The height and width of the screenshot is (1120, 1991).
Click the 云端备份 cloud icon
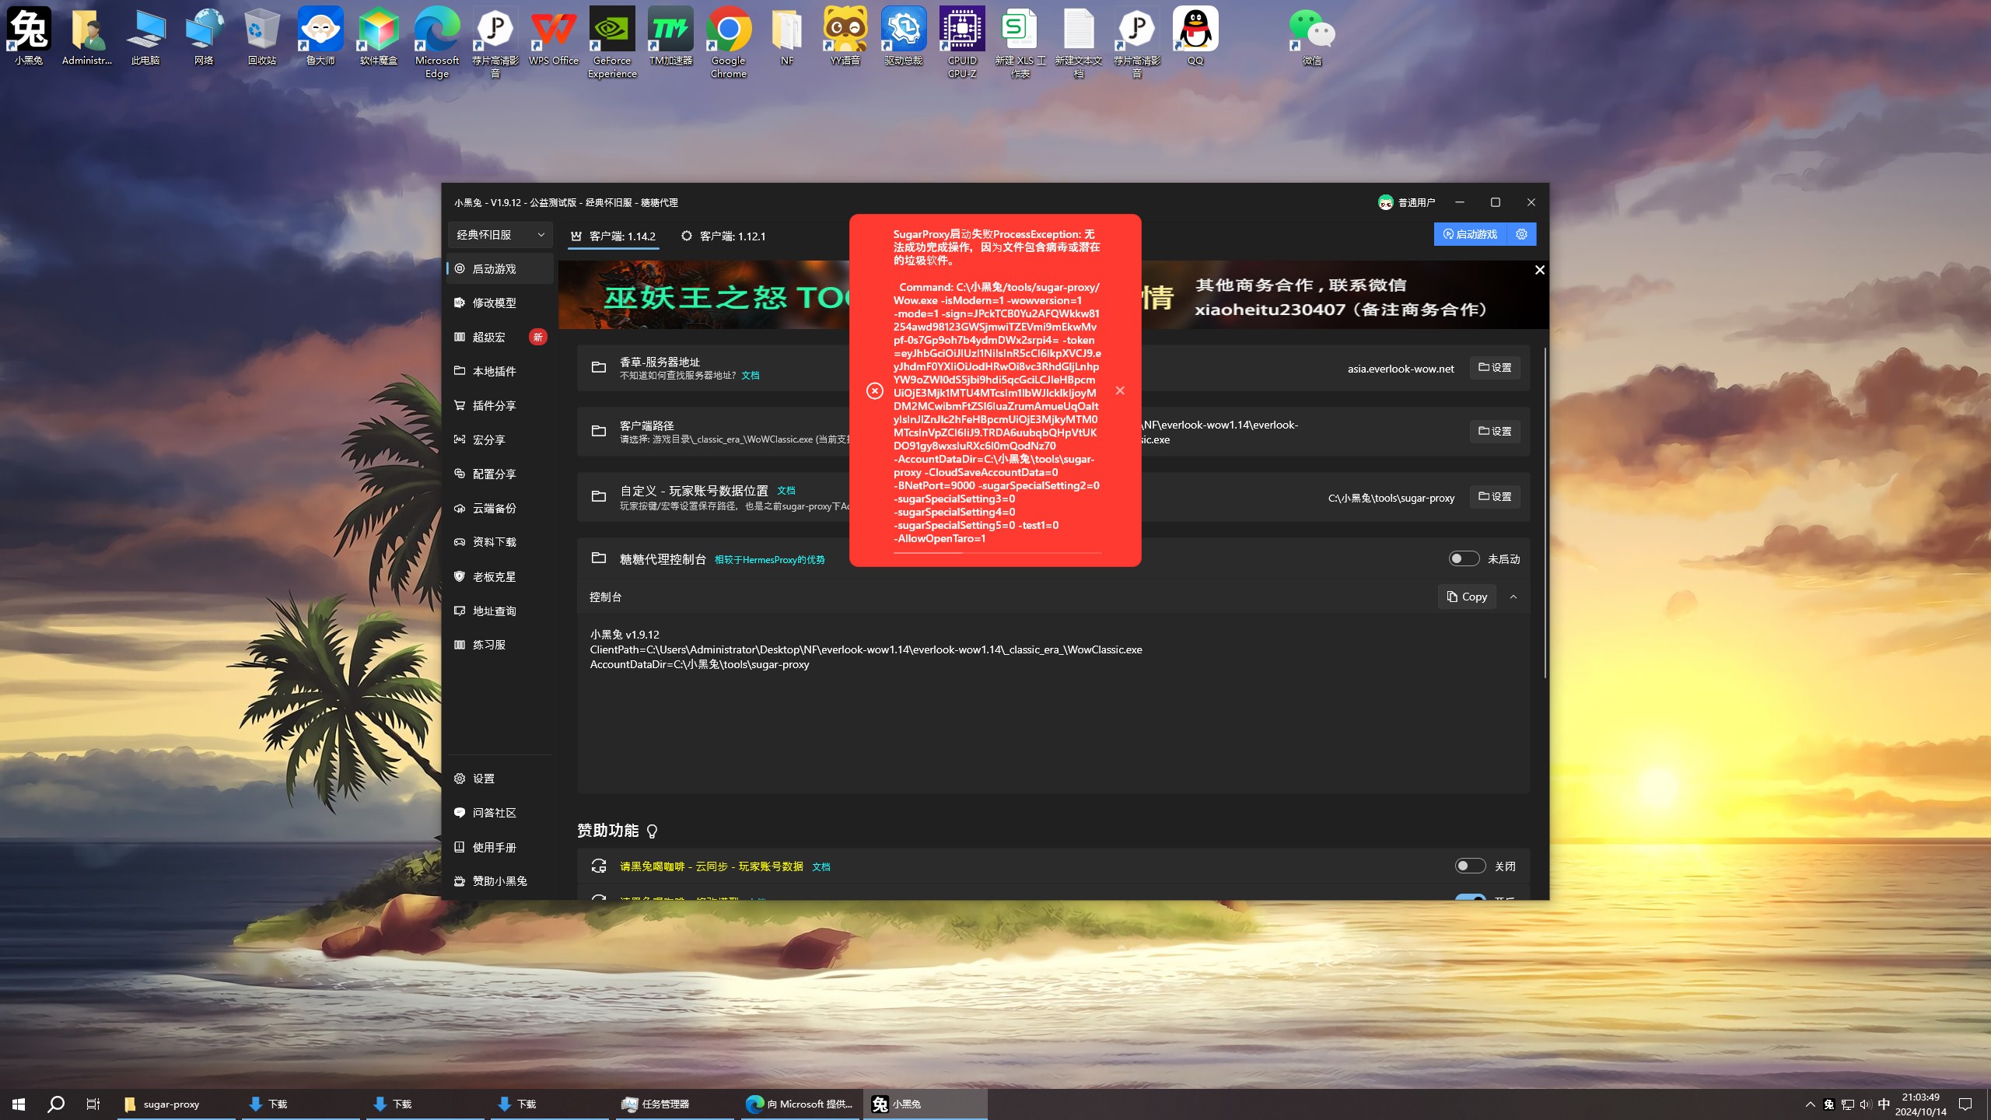coord(460,508)
